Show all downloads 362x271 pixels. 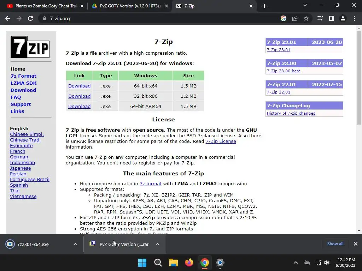pyautogui.click(x=335, y=244)
